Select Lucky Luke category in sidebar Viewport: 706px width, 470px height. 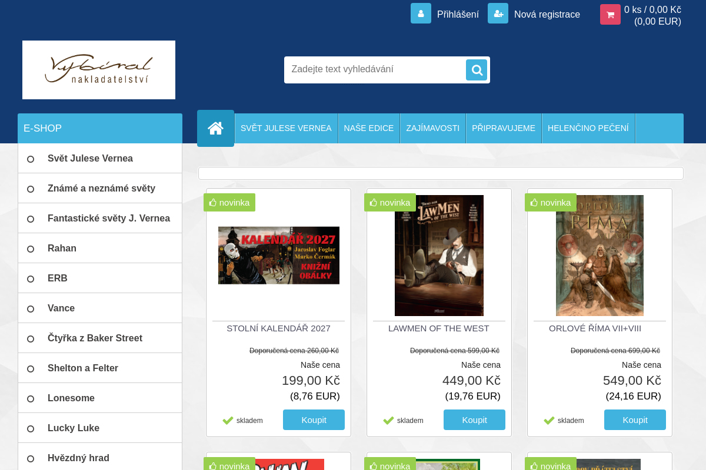click(100, 428)
